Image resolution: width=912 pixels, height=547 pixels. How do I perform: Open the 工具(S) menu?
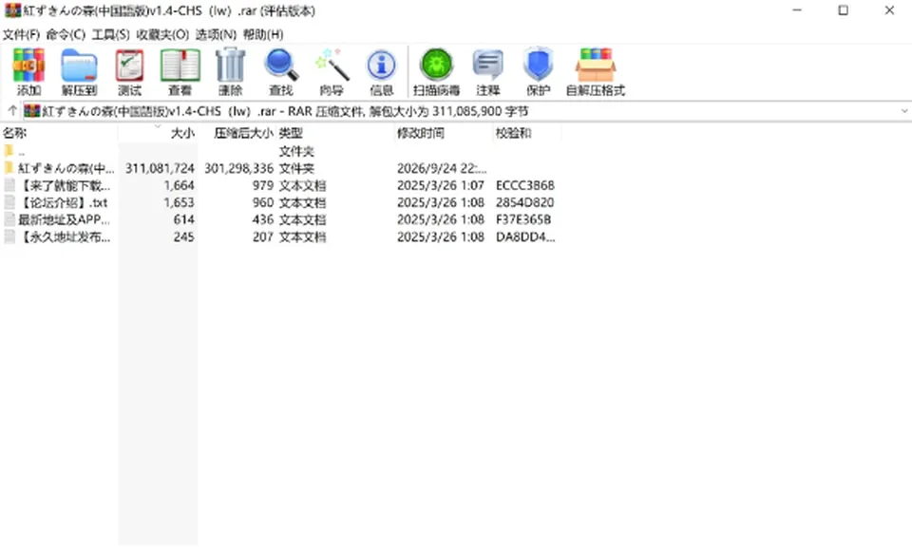(110, 34)
